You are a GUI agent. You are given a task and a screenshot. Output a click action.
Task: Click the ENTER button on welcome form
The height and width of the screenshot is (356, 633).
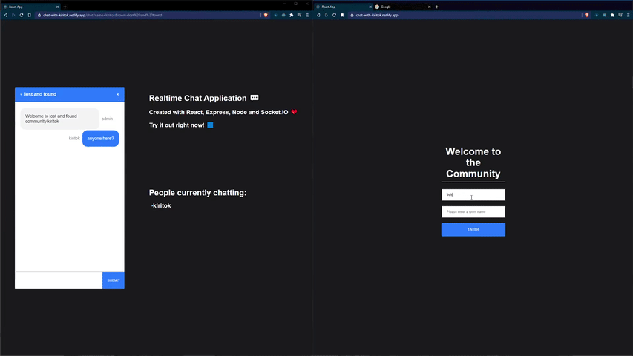point(473,230)
